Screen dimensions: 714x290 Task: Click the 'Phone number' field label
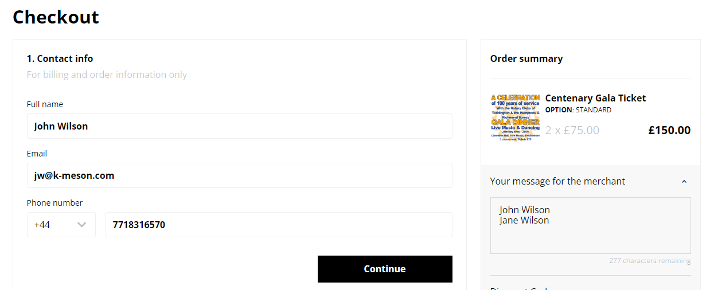click(54, 203)
